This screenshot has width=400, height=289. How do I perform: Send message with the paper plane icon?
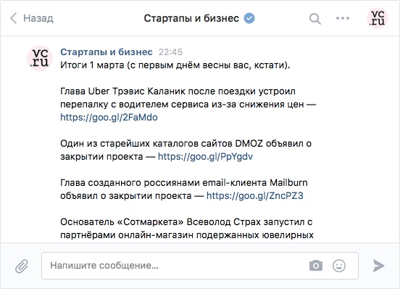point(378,266)
